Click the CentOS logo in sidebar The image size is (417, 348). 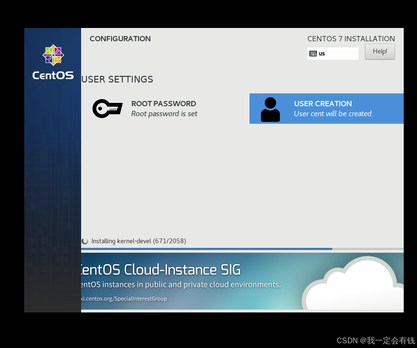pos(53,62)
